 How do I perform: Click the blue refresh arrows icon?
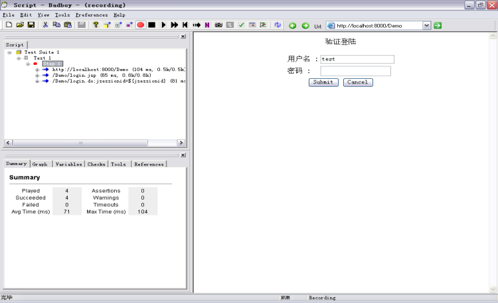point(278,25)
